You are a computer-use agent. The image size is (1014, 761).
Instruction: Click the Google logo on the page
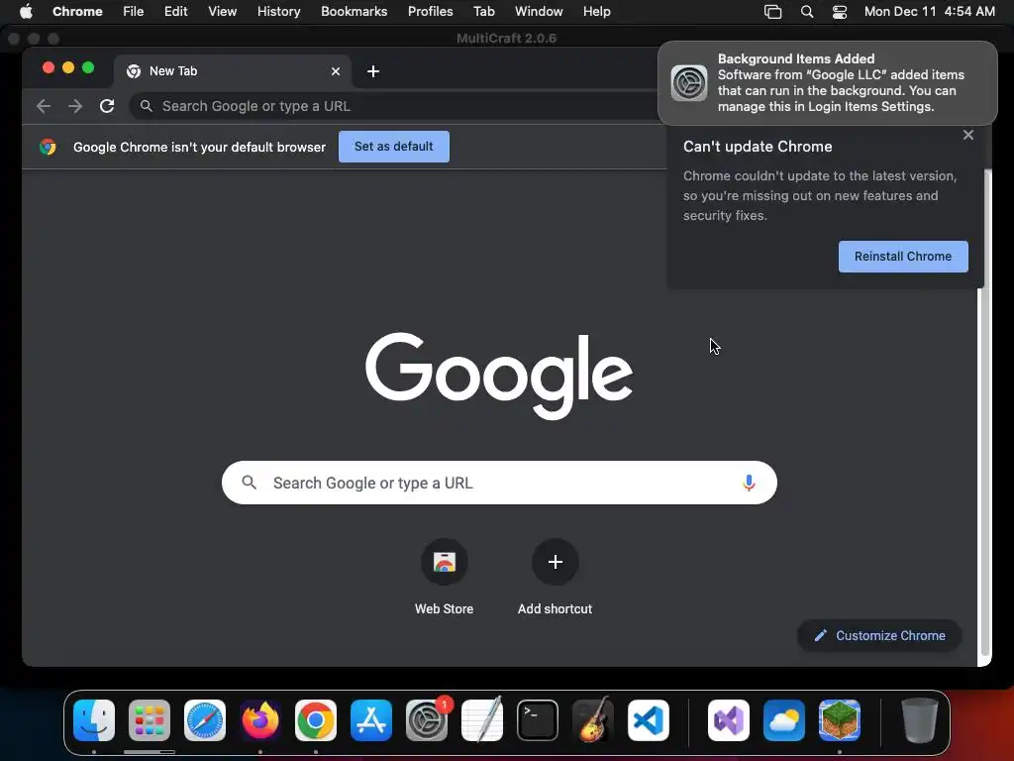[499, 376]
